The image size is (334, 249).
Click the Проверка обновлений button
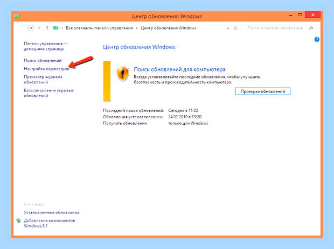263,91
